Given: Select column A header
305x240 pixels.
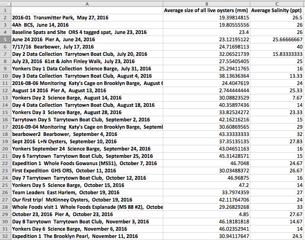Looking at the screenshot, I should 87,4.
